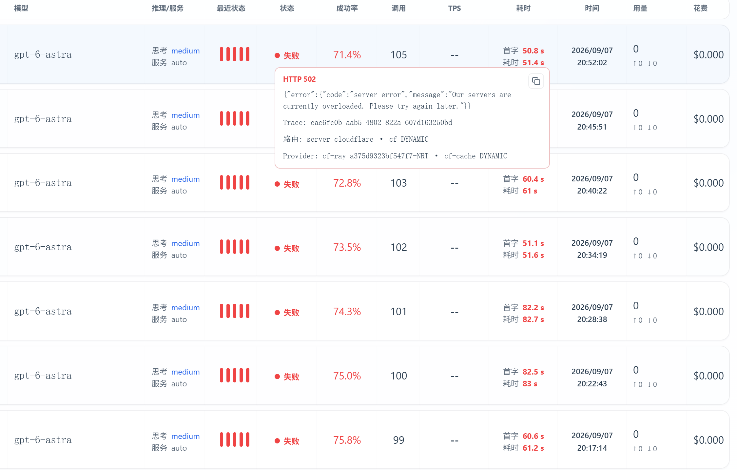Click red status bars in 20:28:38 row
This screenshot has width=737, height=470.
[235, 311]
